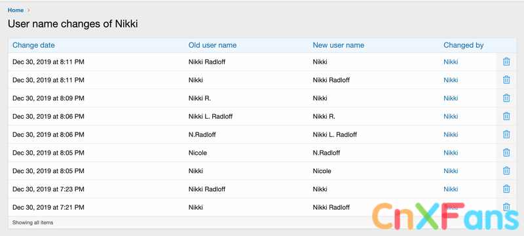Viewport: 524px width, 236px height.
Task: Go to Home via the breadcrumb
Action: (16, 10)
